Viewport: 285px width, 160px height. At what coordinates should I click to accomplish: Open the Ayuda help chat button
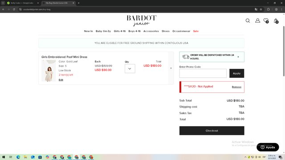[x=268, y=147]
